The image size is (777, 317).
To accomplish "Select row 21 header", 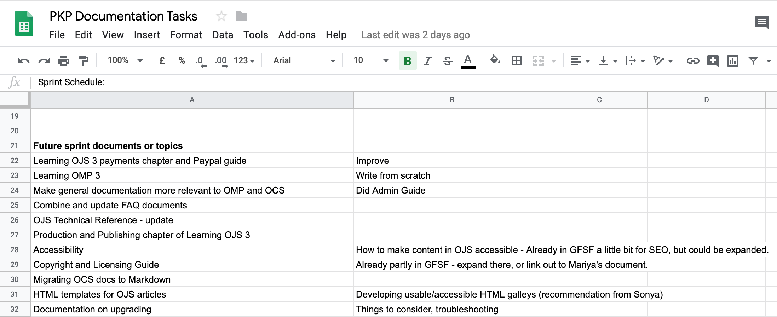I will click(15, 146).
